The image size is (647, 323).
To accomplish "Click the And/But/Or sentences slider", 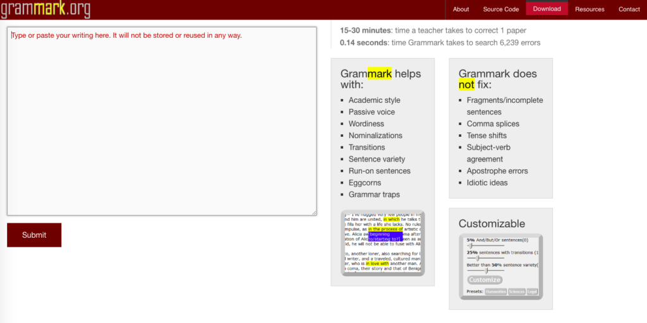I will 485,245.
